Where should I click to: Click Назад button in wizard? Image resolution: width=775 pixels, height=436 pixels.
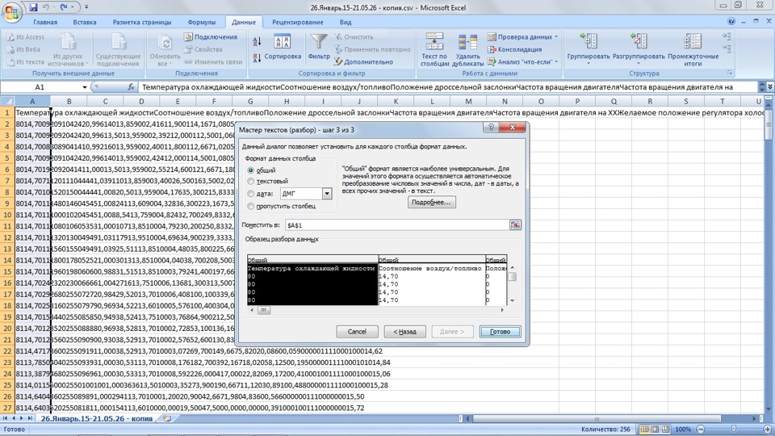[x=404, y=332]
